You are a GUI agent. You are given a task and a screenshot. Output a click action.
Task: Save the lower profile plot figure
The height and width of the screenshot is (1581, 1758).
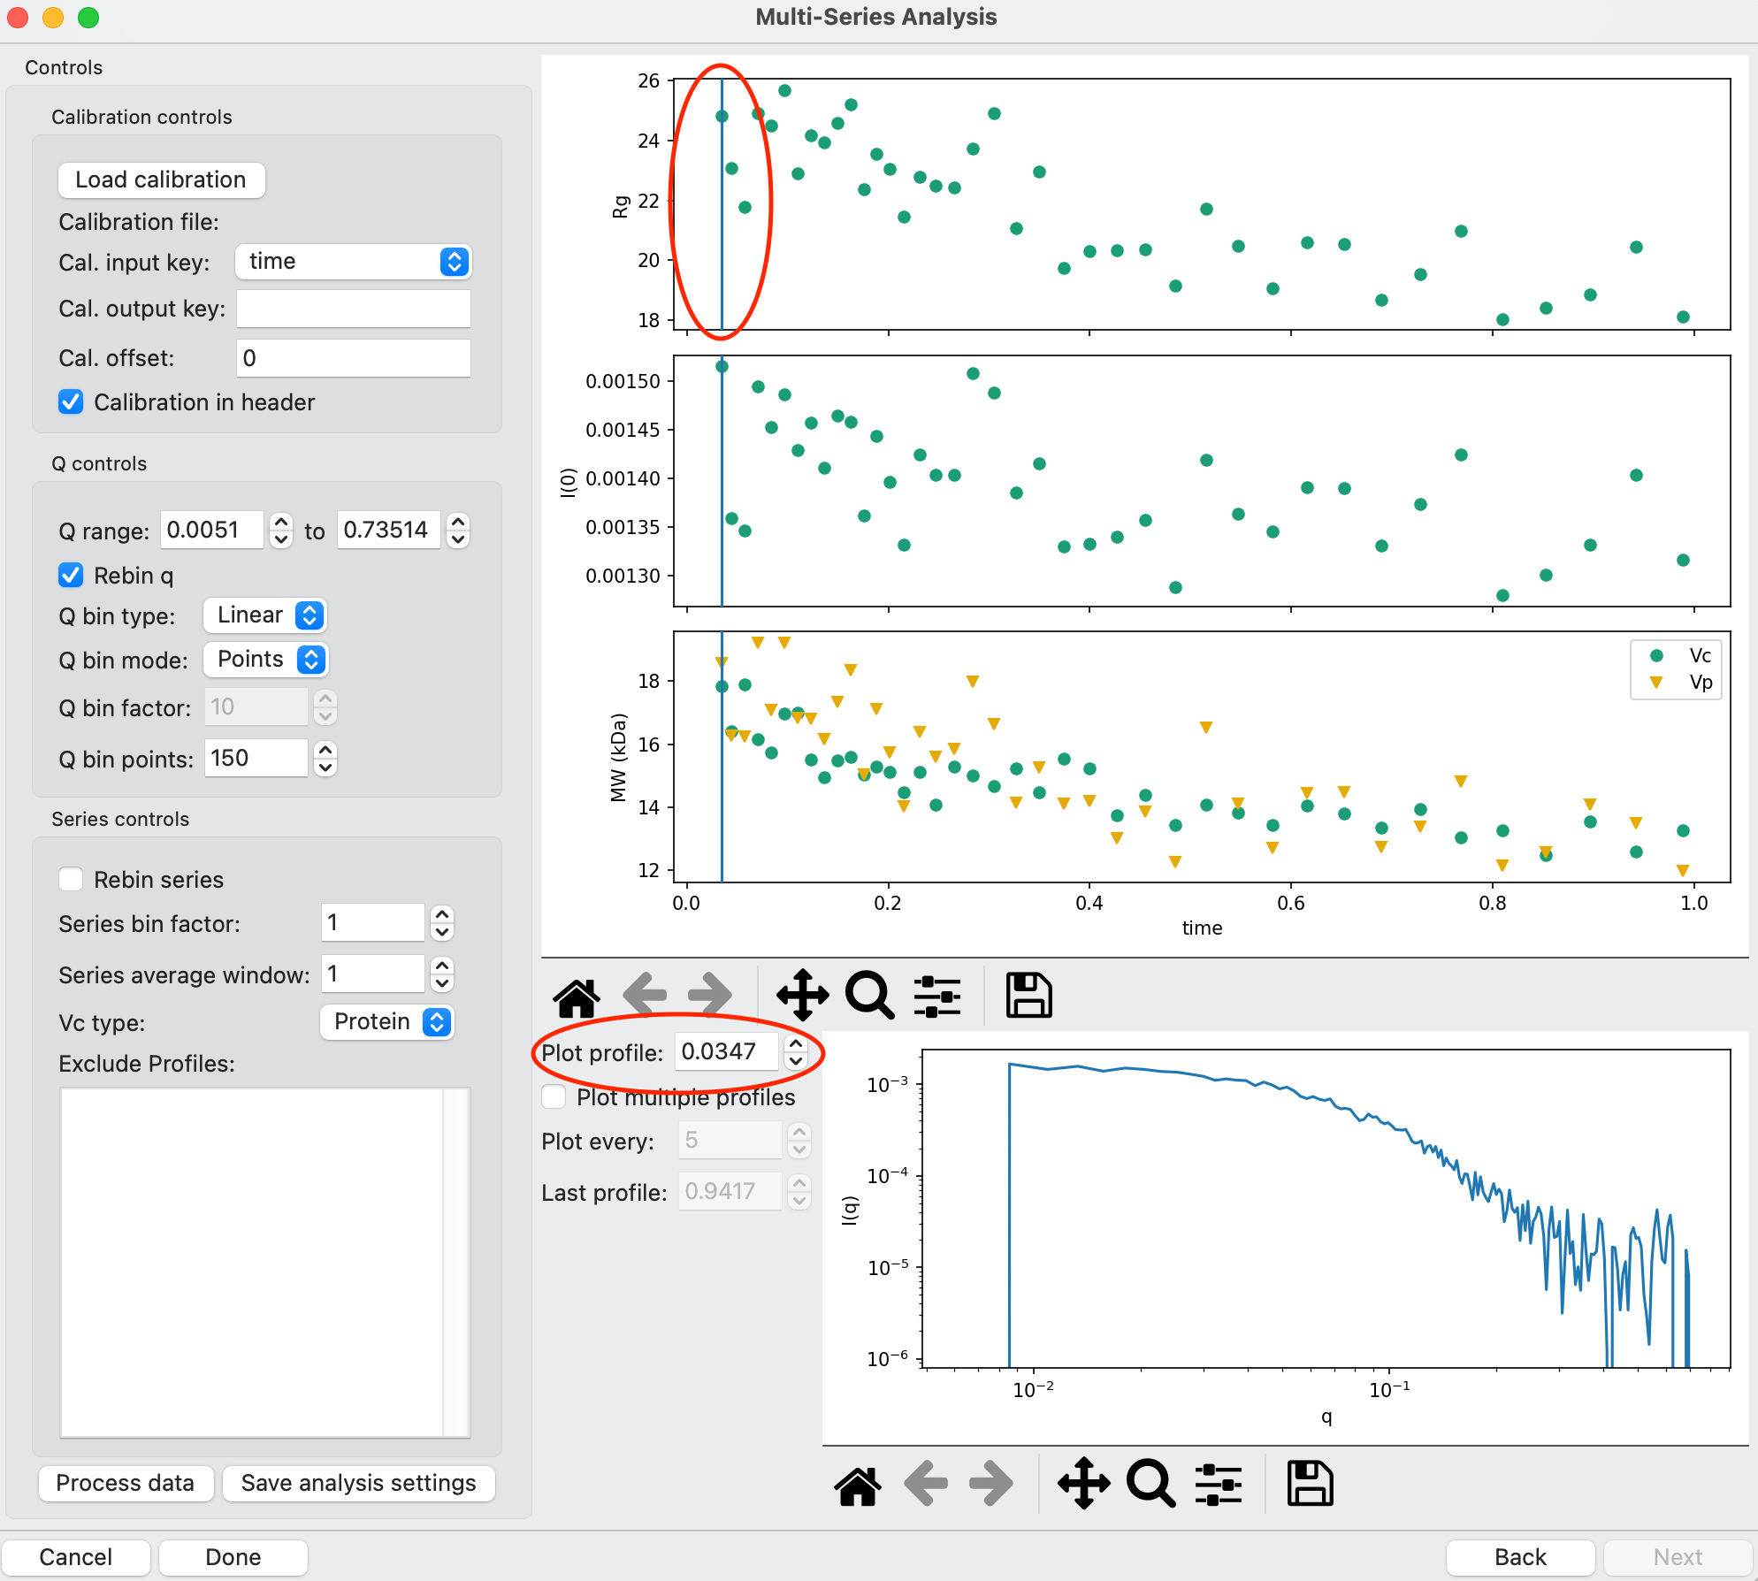pos(1310,1484)
